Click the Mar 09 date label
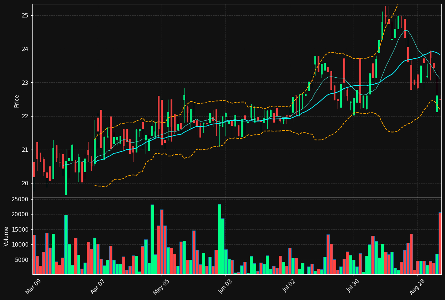This screenshot has width=445, height=300. [33, 286]
